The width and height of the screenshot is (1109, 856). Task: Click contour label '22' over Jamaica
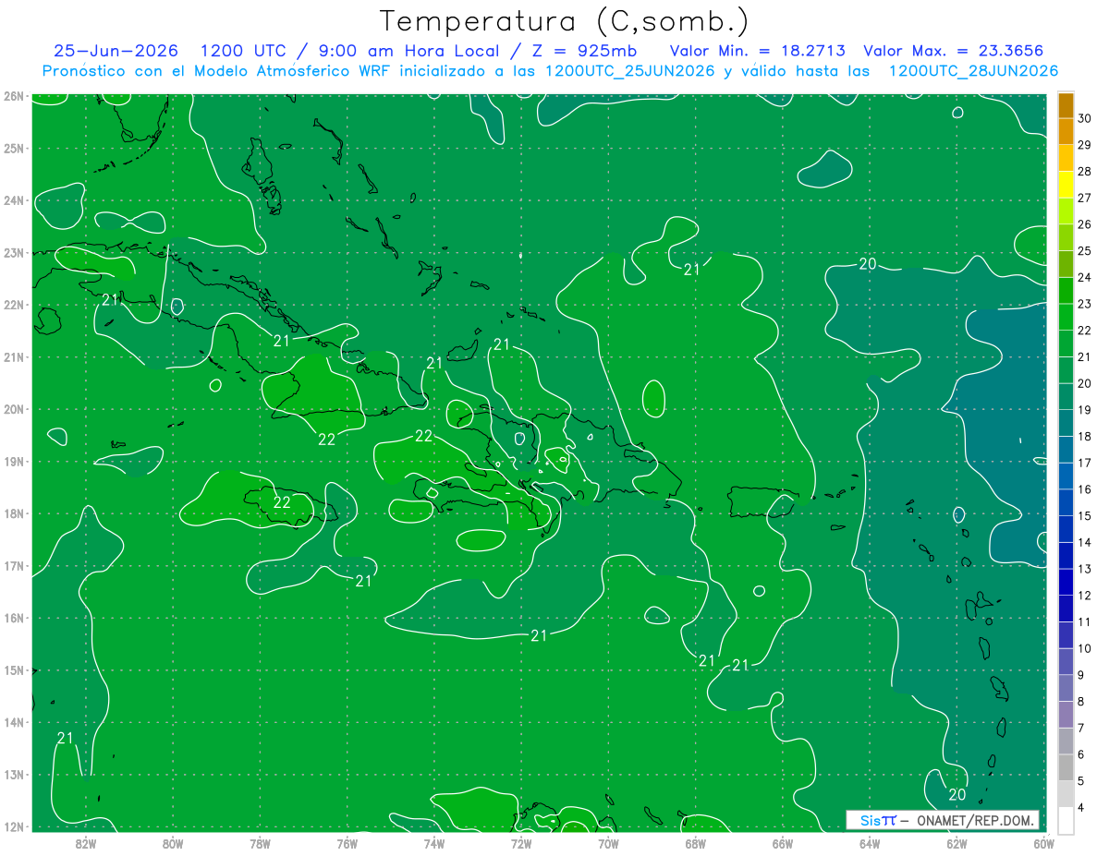282,502
